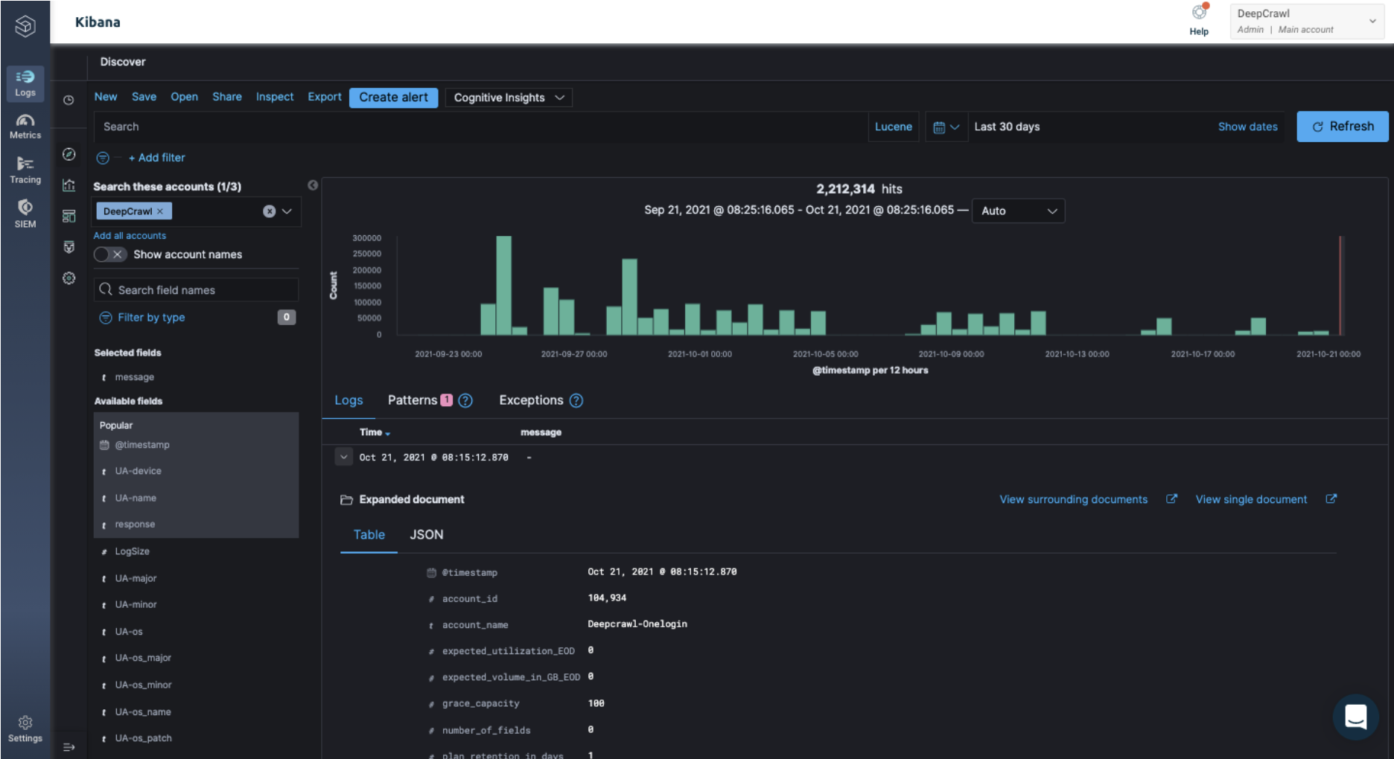Click the Refresh button

tap(1343, 126)
